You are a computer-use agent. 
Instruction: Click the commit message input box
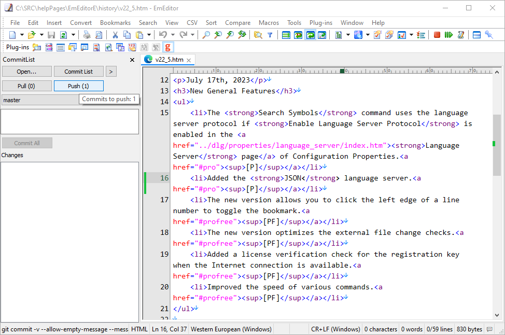pyautogui.click(x=70, y=121)
